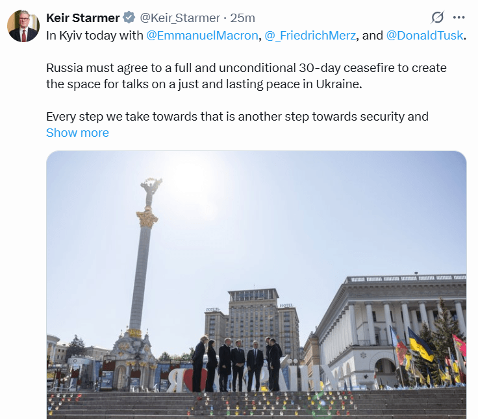Visit the @_FriedrichMerz mention

310,36
